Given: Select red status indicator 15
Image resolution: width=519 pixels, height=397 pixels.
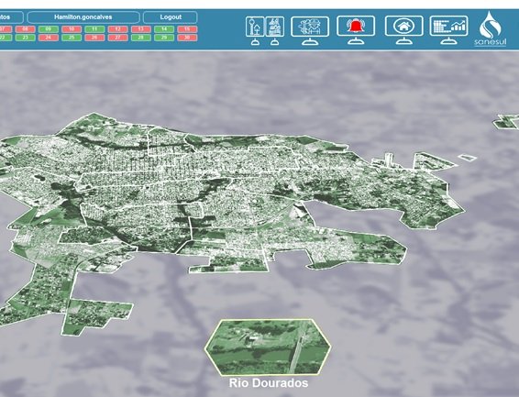Looking at the screenshot, I should coord(187,29).
